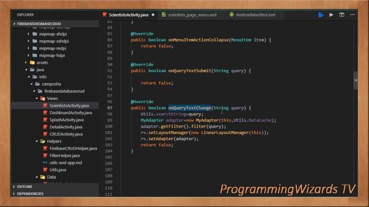Image resolution: width=369 pixels, height=207 pixels.
Task: Expand the assets folder arrow
Action: click(x=26, y=63)
